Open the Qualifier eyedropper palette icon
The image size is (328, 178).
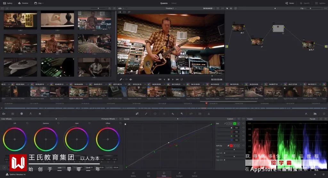[146, 114]
